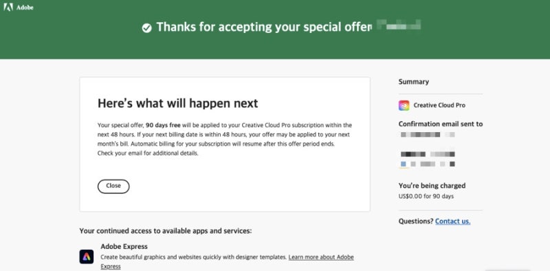Viewport: 550px width, 271px height.
Task: Open Learn more about Adobe Express link
Action: [x=321, y=257]
